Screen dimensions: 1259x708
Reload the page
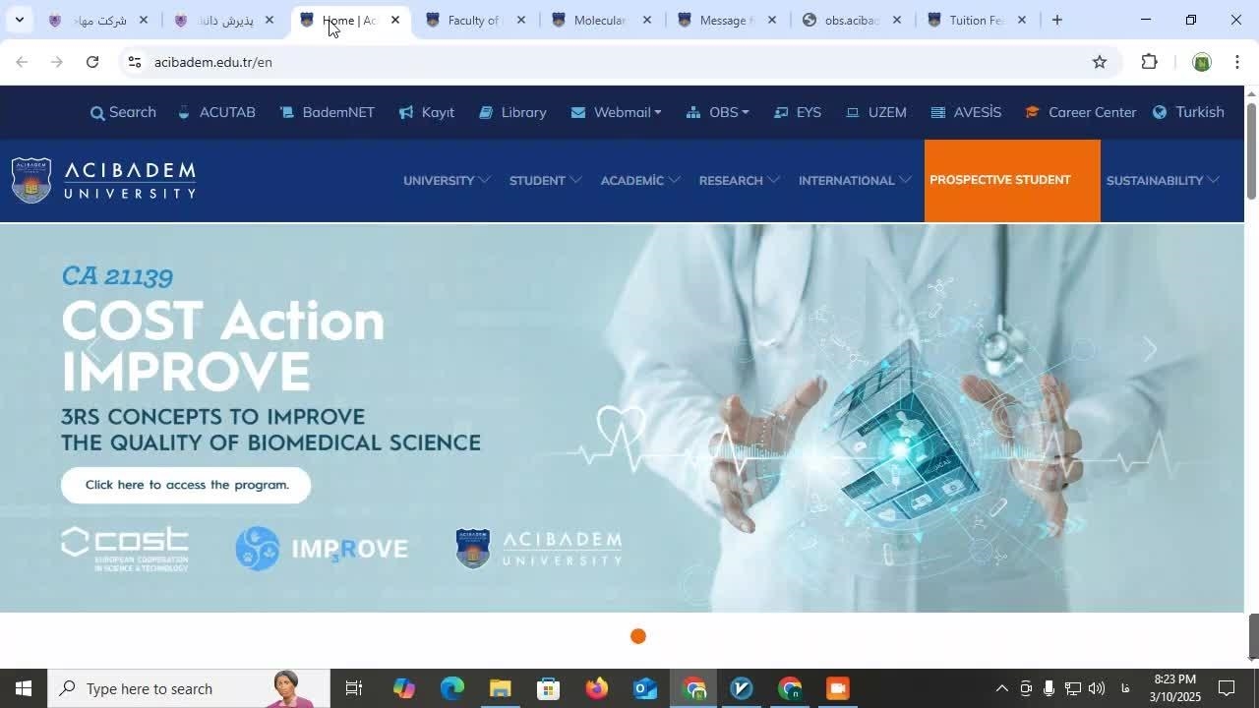point(92,62)
